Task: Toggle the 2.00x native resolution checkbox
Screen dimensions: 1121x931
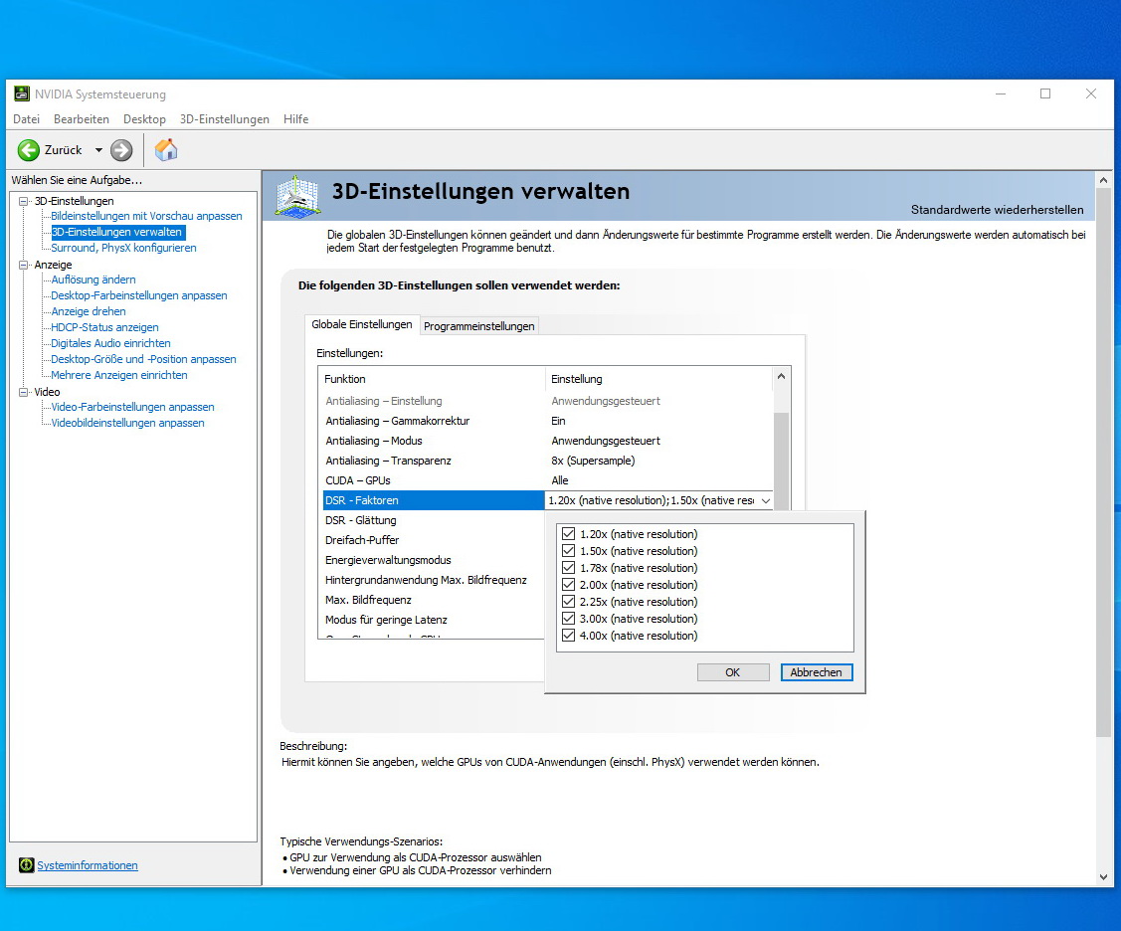Action: (x=569, y=585)
